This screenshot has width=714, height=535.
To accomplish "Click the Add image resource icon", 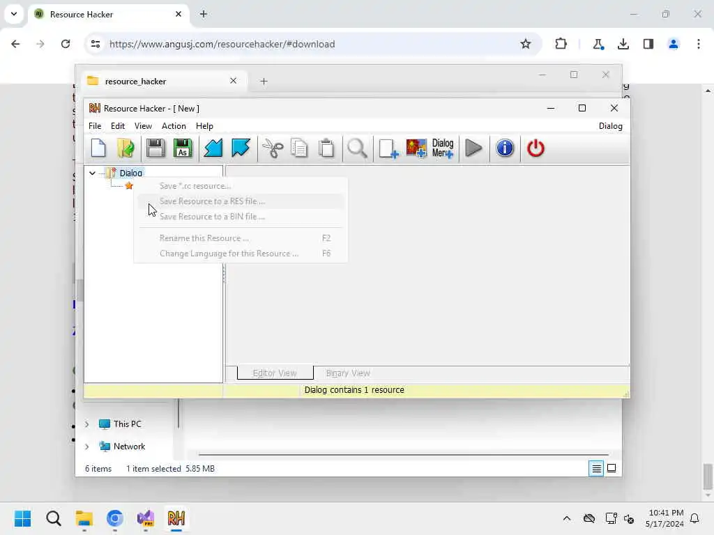I will click(416, 148).
